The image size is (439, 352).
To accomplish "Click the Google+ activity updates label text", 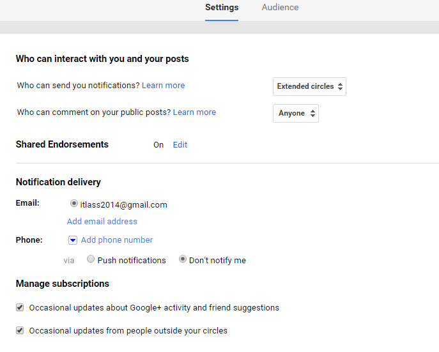I will 154,308.
